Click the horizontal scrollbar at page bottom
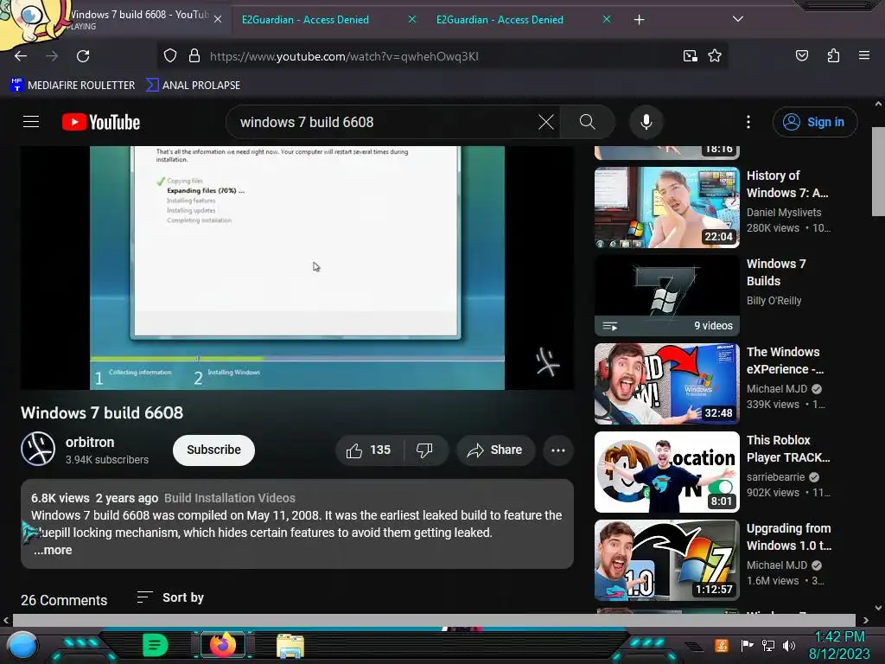Viewport: 885px width, 664px height. [x=434, y=620]
